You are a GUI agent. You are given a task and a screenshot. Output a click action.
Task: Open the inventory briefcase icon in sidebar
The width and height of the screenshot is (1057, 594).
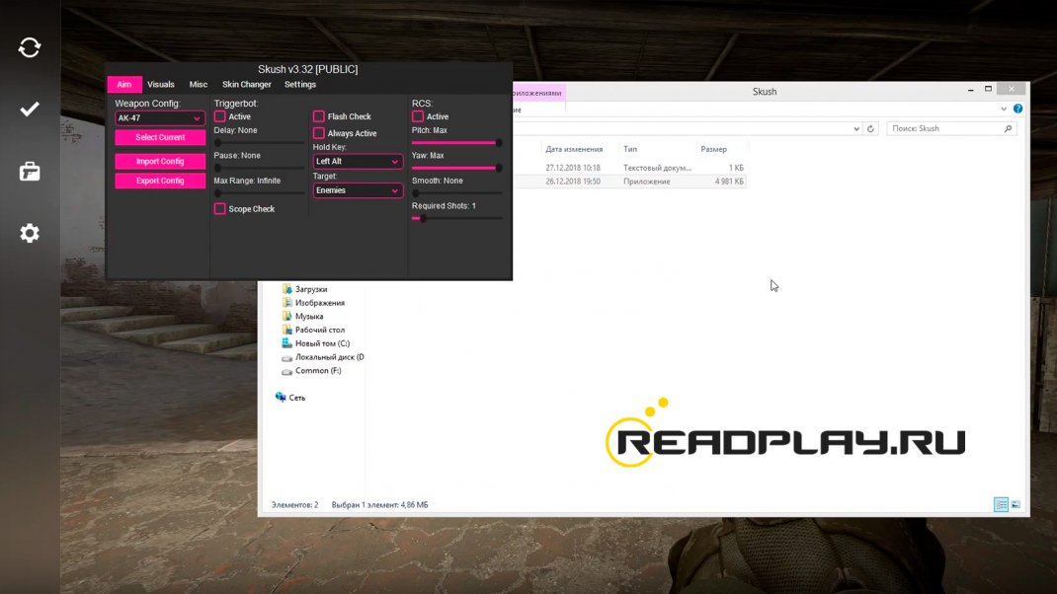(30, 171)
